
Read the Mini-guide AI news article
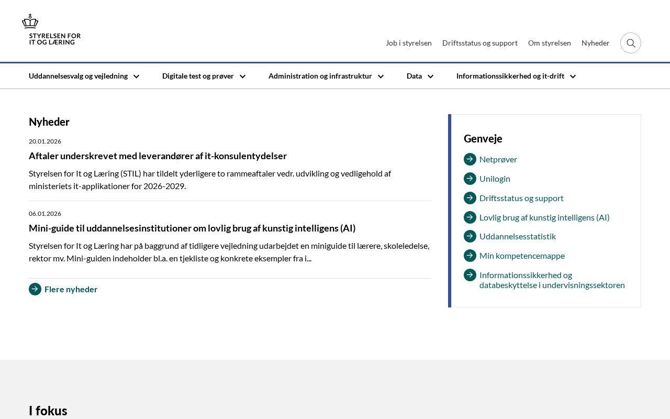click(x=192, y=228)
